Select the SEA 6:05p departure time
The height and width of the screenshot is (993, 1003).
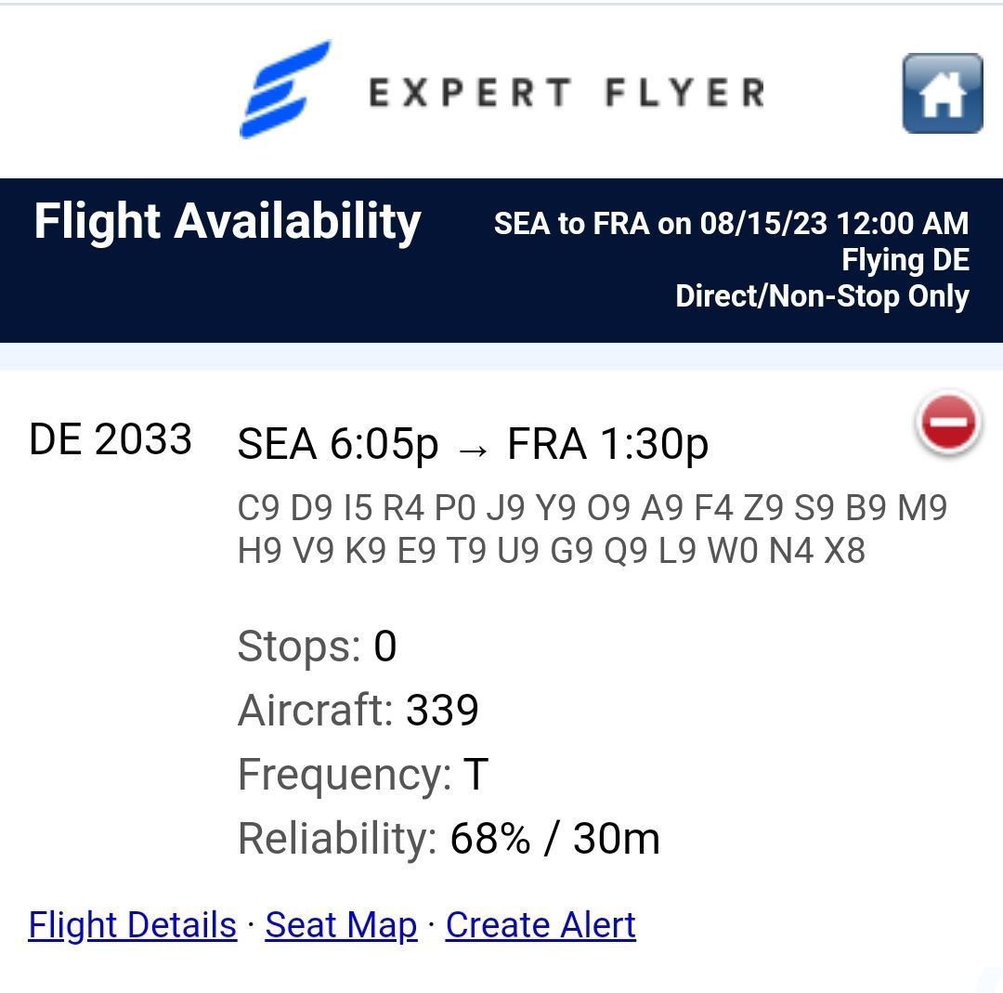coord(338,443)
